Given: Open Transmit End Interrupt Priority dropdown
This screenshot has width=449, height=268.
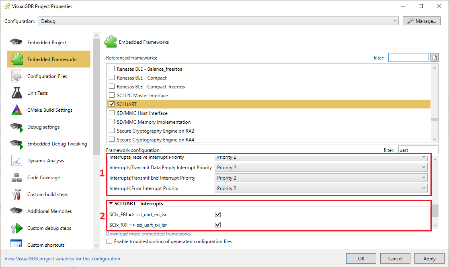Looking at the screenshot, I should pos(321,178).
